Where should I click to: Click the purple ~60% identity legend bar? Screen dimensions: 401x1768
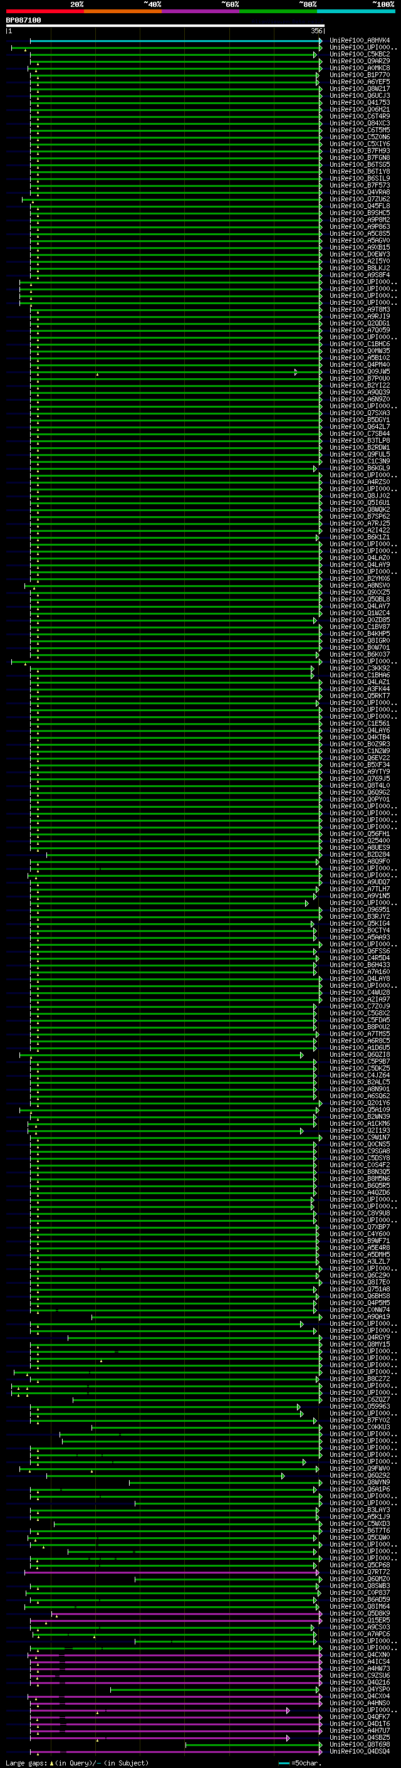(x=200, y=11)
